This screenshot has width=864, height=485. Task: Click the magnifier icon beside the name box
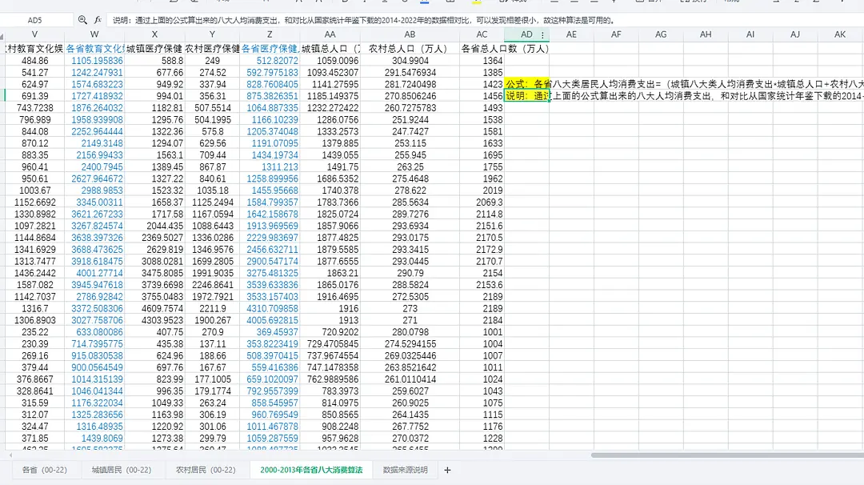82,20
